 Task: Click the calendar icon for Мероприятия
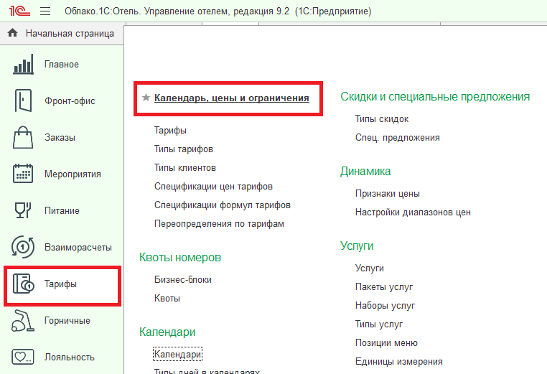click(23, 174)
